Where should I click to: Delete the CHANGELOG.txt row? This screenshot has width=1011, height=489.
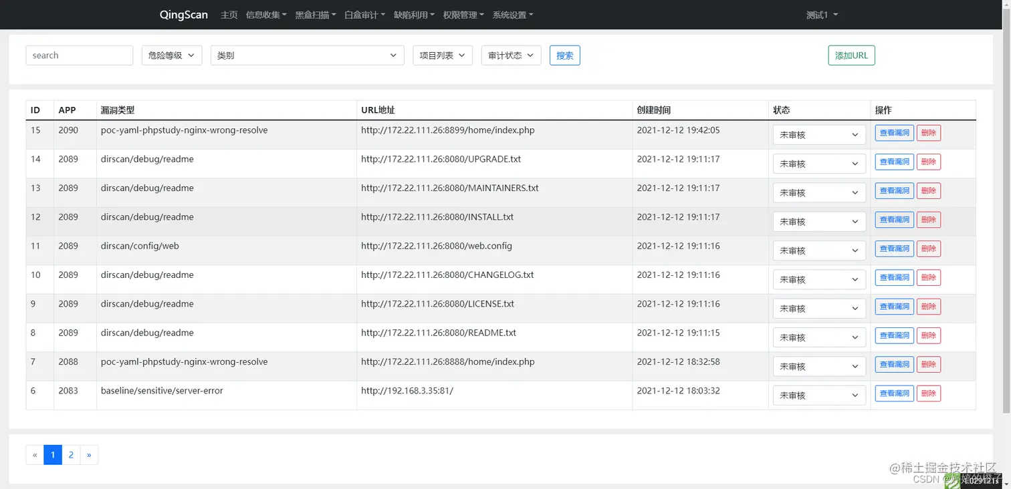point(929,277)
